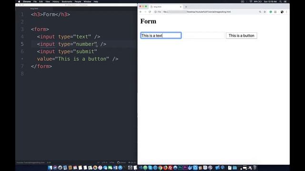Open the View menu
The height and width of the screenshot is (171, 305).
pyautogui.click(x=48, y=1)
